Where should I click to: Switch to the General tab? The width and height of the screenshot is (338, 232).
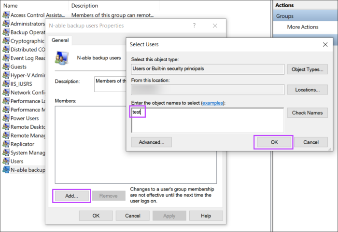click(x=60, y=41)
